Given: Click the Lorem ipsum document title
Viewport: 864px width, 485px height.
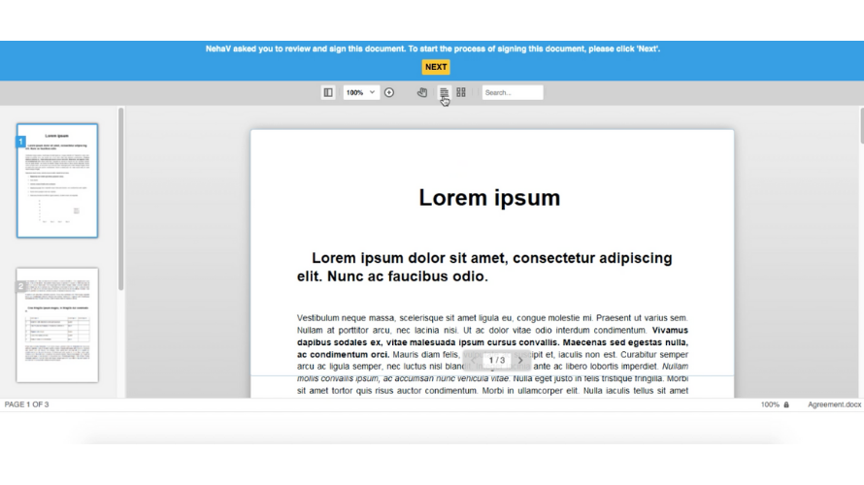Looking at the screenshot, I should pos(489,198).
